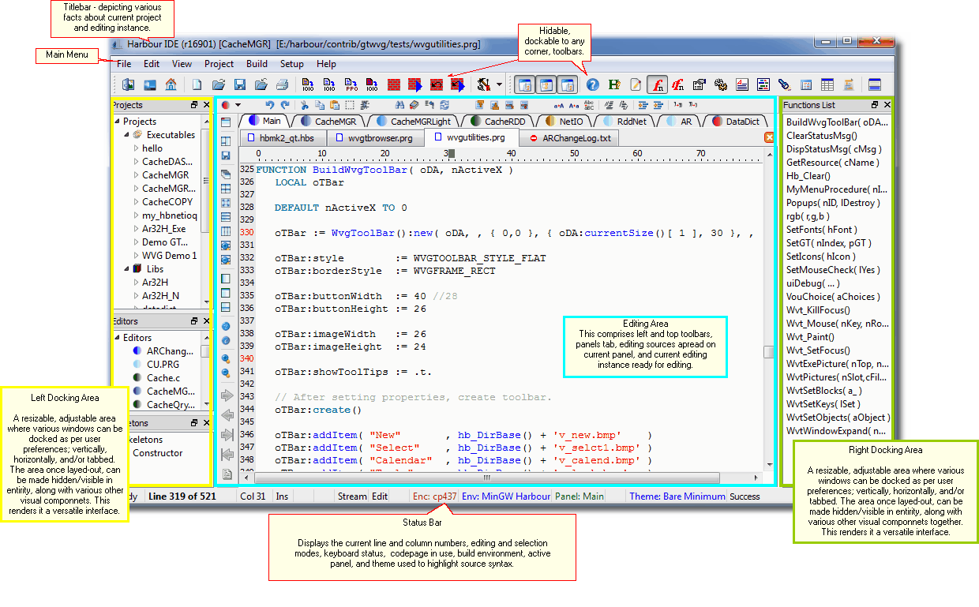The height and width of the screenshot is (607, 979).
Task: Click the Print icon in main toolbar
Action: tap(282, 84)
